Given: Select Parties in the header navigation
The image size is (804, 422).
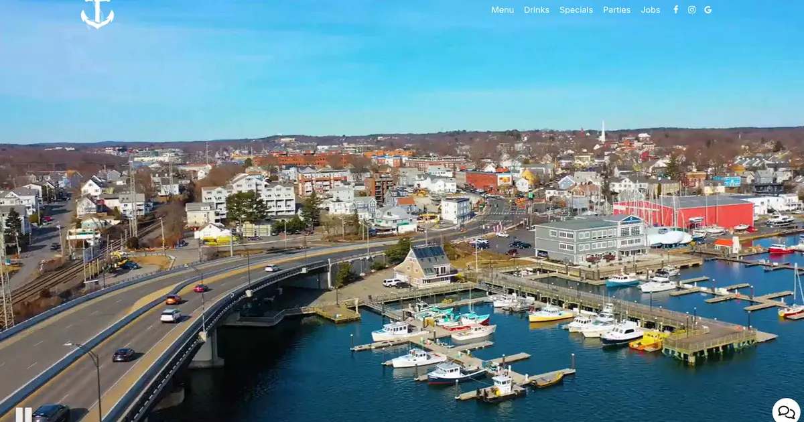Looking at the screenshot, I should (x=616, y=10).
